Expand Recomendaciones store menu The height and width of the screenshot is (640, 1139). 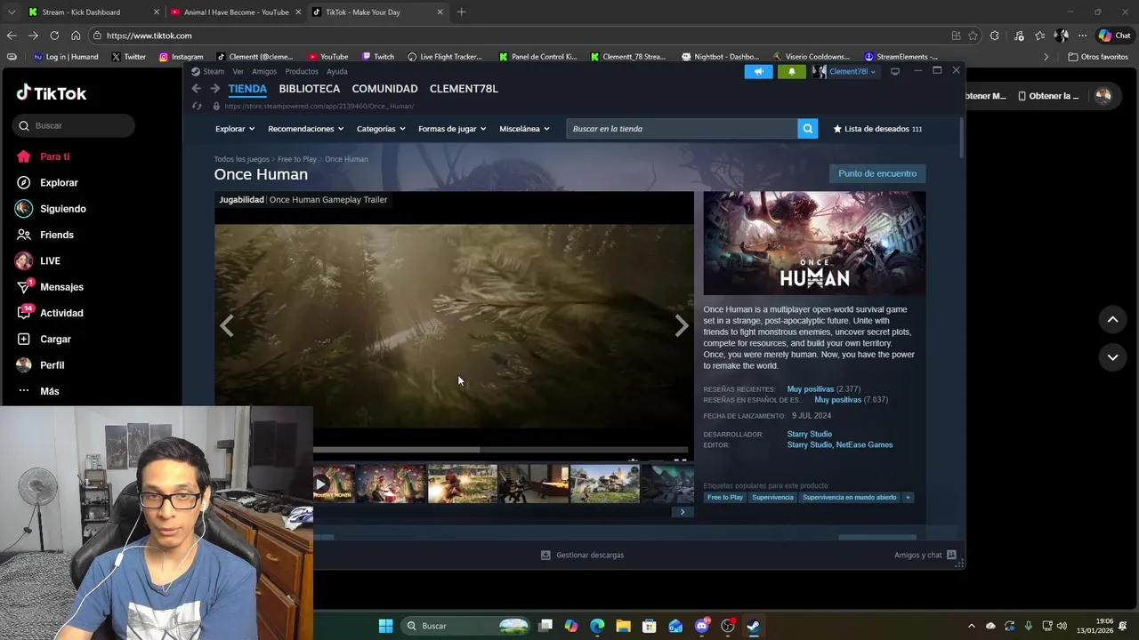[x=306, y=129]
